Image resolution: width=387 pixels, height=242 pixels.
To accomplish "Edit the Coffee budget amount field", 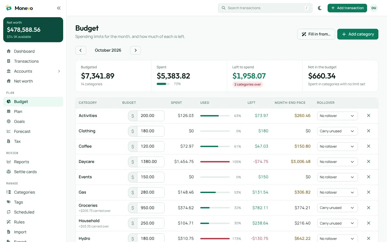I will click(x=151, y=146).
